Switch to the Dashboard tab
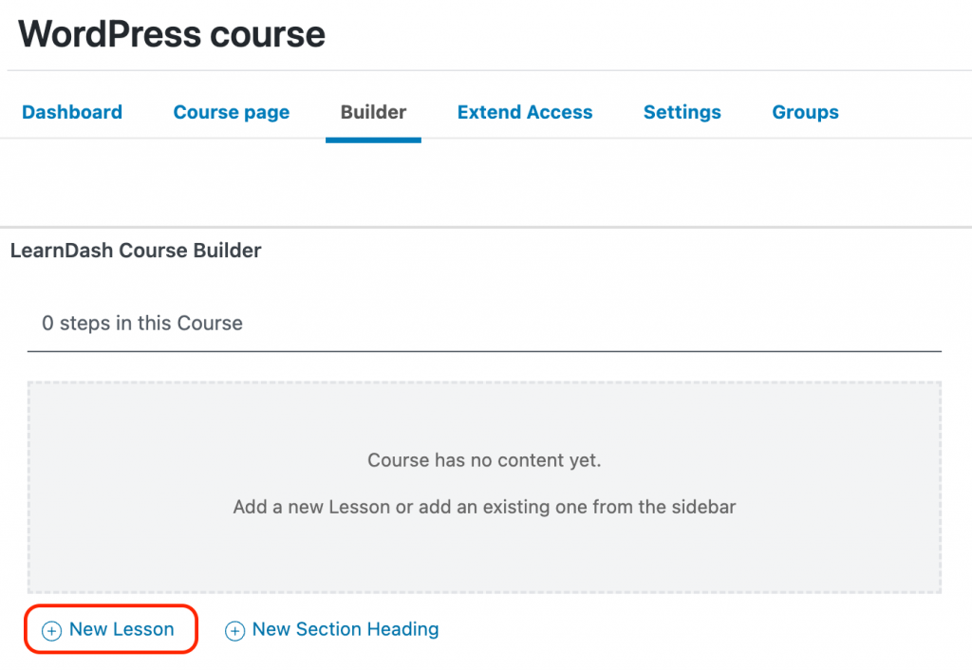 71,112
